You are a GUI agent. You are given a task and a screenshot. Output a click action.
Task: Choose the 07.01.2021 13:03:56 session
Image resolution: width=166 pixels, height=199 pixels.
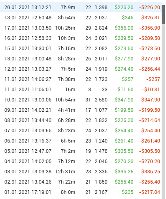point(81,131)
